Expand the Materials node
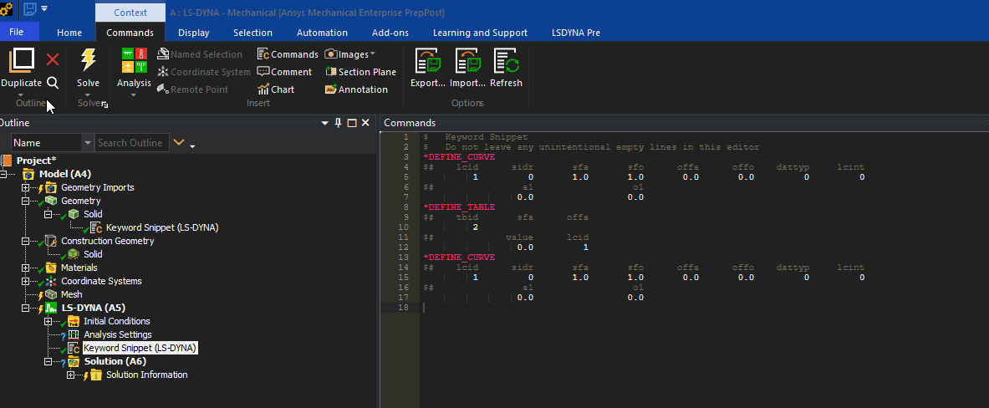The height and width of the screenshot is (408, 989). tap(26, 268)
